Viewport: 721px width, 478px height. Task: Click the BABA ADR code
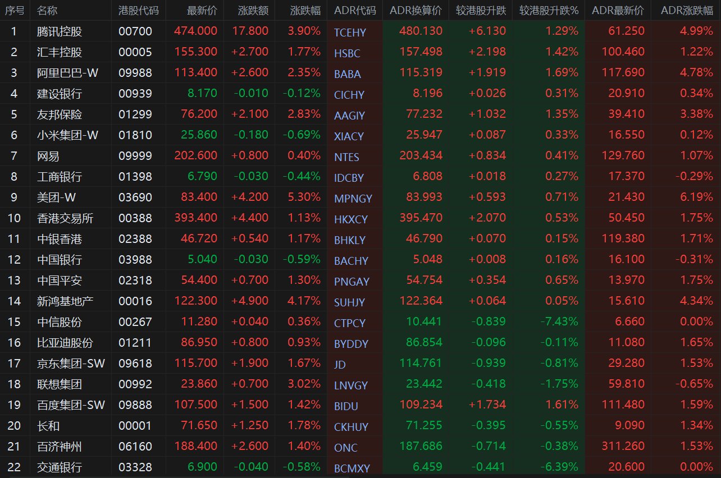click(x=348, y=74)
